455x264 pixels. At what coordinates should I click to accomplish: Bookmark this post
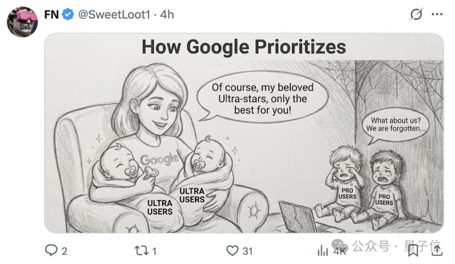[412, 251]
